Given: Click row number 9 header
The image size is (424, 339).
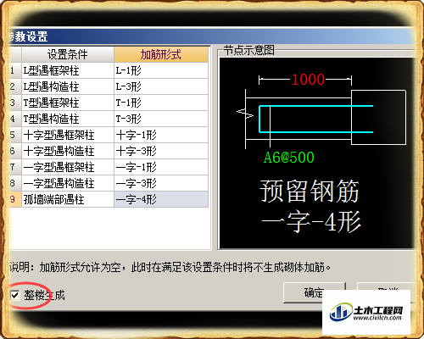Looking at the screenshot, I should tap(14, 199).
